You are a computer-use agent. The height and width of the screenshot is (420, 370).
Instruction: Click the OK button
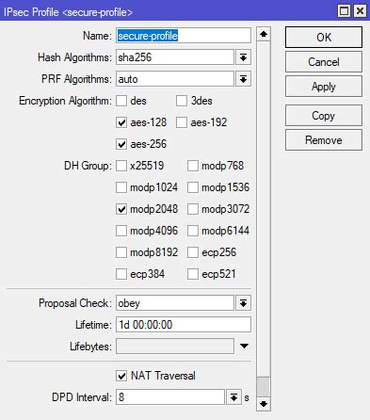tap(324, 38)
